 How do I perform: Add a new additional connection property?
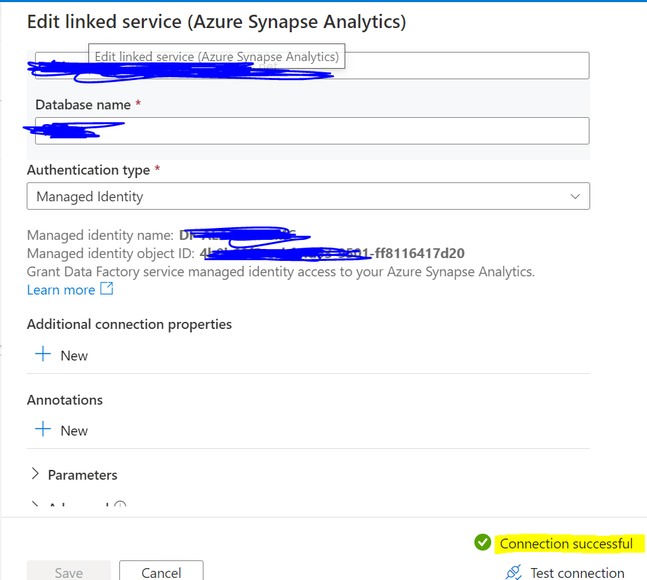coord(44,355)
